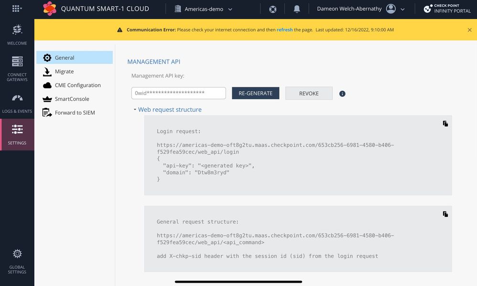Click the Check Point Infinity Portal logo

pos(447,9)
